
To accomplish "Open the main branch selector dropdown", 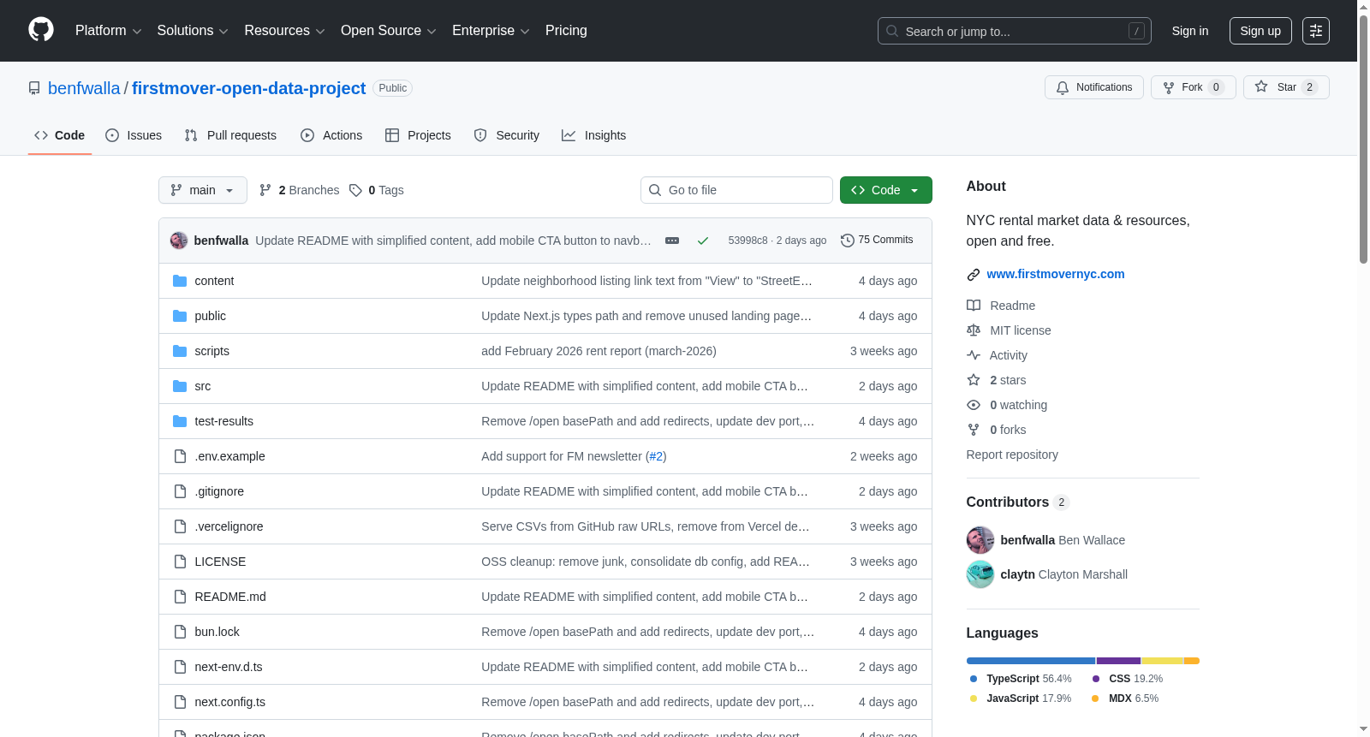I will [x=203, y=190].
